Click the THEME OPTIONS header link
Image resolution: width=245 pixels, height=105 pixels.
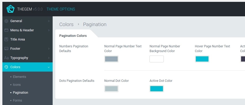pos(61,9)
